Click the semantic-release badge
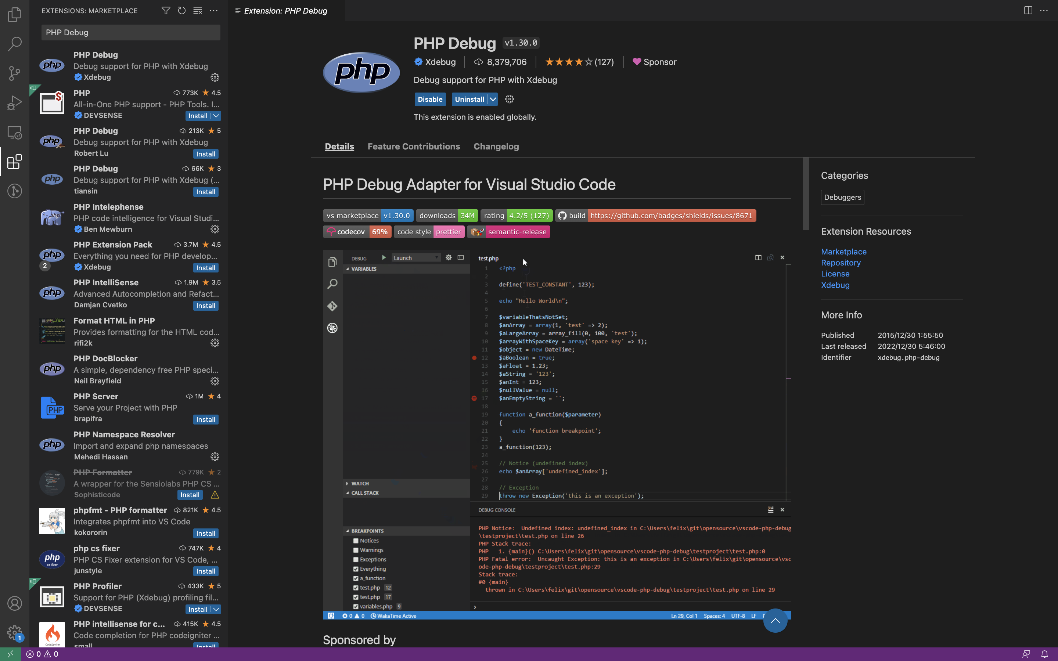 click(x=508, y=232)
